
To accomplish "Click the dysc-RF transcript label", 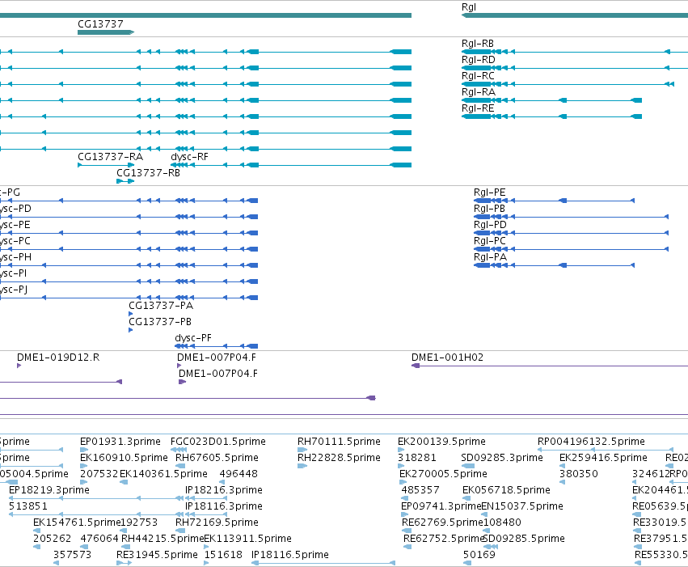I will (189, 157).
